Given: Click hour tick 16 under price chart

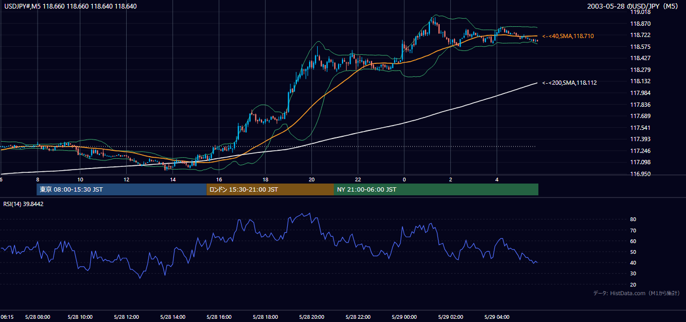Looking at the screenshot, I should 219,180.
